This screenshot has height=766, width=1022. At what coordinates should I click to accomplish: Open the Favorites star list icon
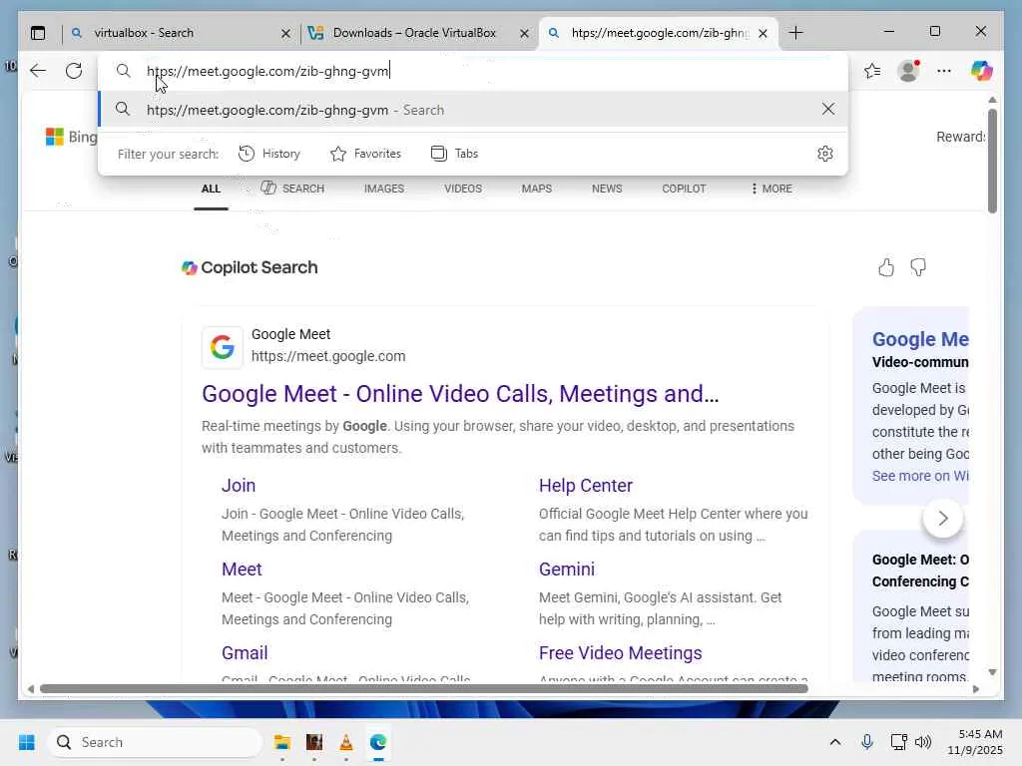click(x=872, y=71)
